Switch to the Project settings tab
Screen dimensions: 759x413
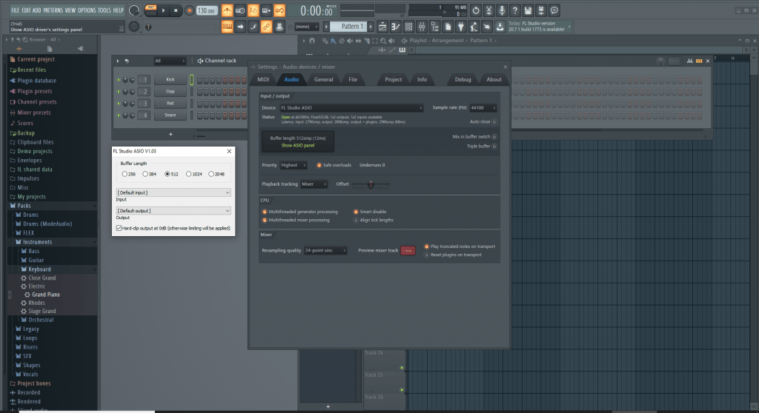pyautogui.click(x=393, y=79)
